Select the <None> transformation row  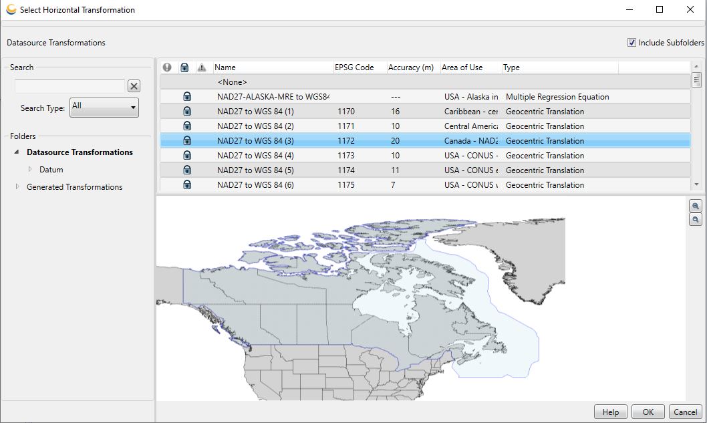point(425,82)
